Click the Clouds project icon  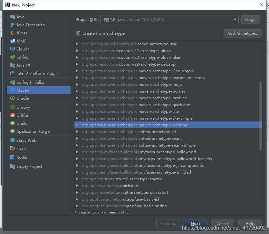pos(13,49)
